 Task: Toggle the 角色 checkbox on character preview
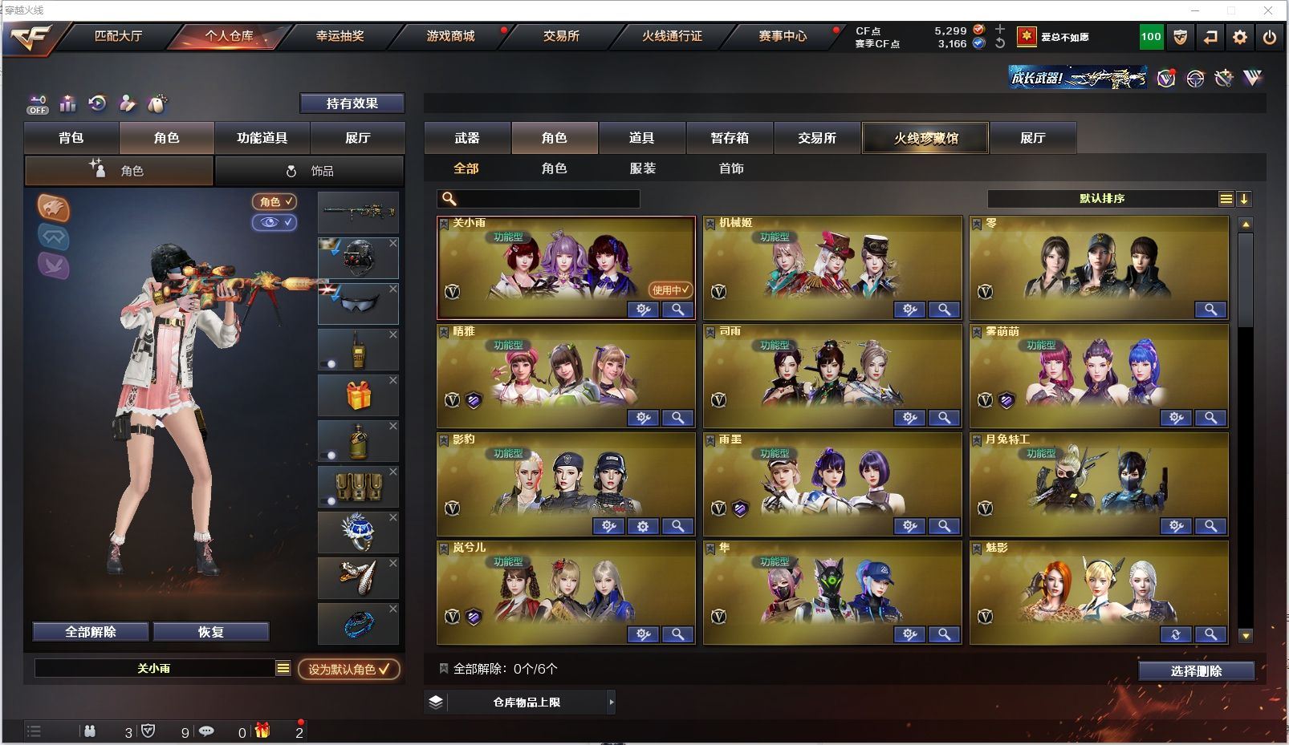274,201
